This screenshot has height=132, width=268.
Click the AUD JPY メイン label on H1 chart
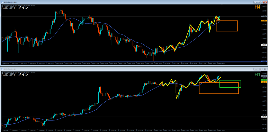15,74
